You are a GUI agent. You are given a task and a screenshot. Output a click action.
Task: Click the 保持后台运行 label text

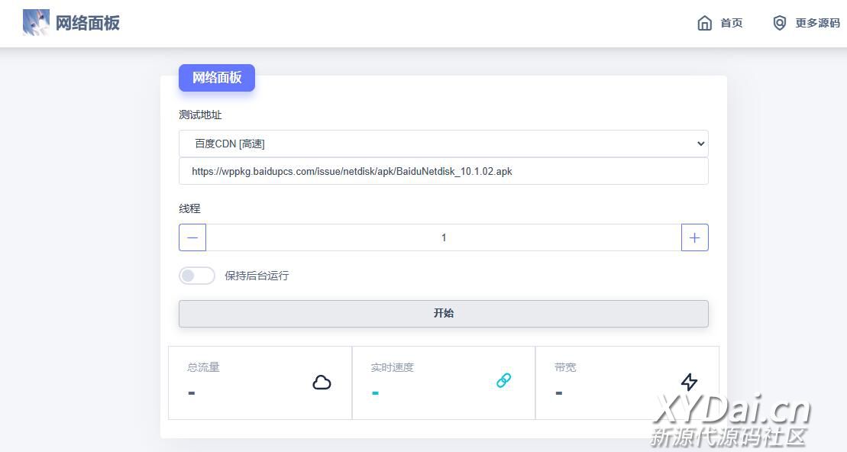click(257, 276)
